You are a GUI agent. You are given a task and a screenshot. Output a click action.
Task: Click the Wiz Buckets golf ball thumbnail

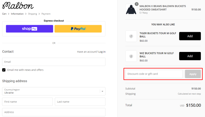click(x=131, y=56)
